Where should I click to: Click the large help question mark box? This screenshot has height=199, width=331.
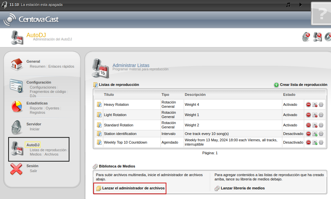[321, 14]
